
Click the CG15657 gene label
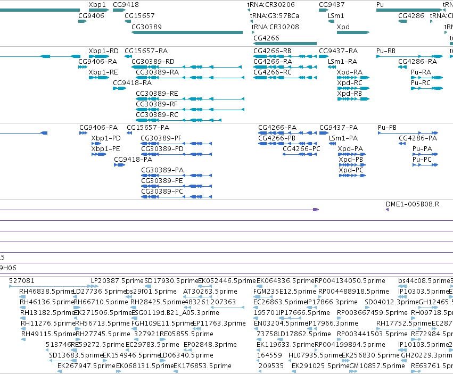[139, 15]
